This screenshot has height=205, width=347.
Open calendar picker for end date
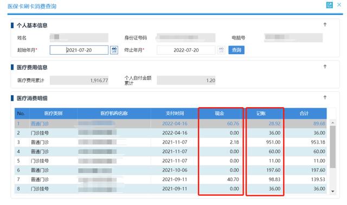pyautogui.click(x=221, y=50)
